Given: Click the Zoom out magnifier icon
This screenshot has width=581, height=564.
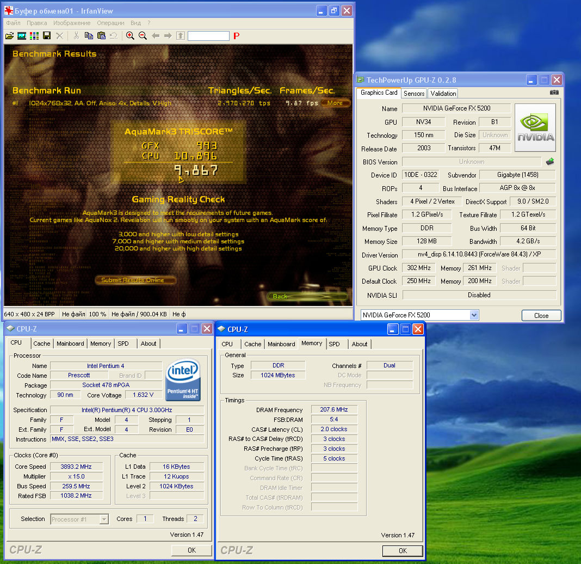Looking at the screenshot, I should point(143,35).
